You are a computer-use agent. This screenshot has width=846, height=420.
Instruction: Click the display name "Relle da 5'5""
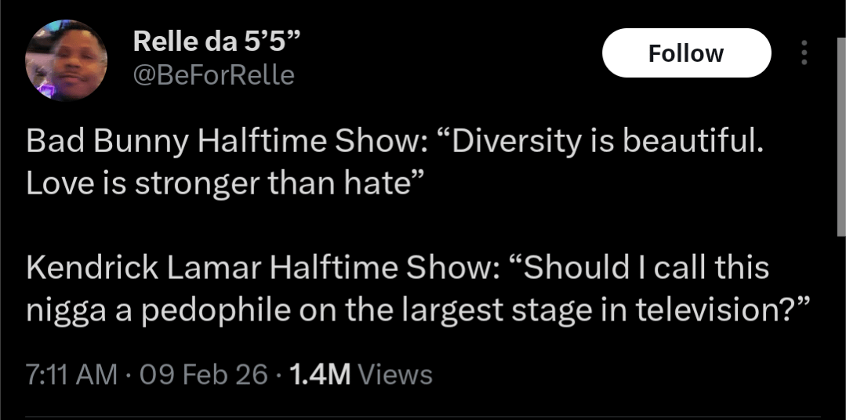pyautogui.click(x=217, y=41)
